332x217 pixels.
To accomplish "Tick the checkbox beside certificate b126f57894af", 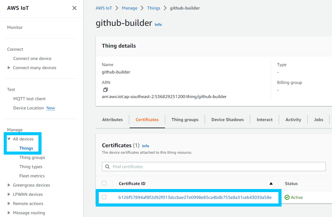I will coord(104,198).
